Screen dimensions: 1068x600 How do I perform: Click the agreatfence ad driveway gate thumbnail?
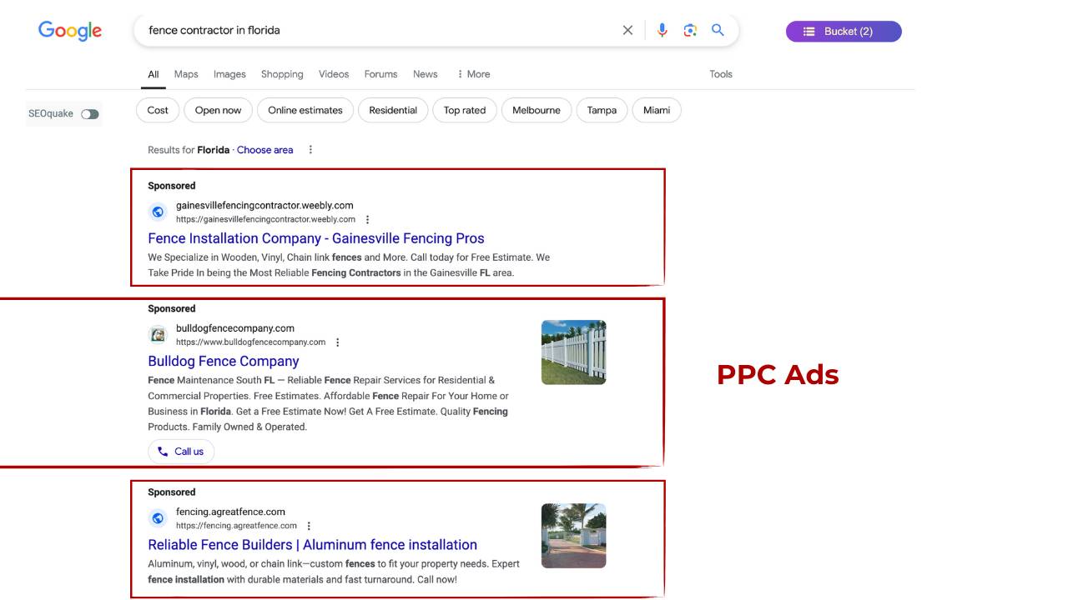coord(573,536)
